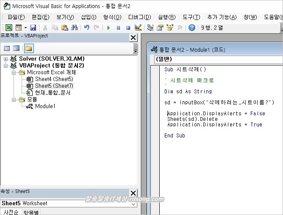
Task: Open Help with the question mark icon
Action: click(192, 28)
